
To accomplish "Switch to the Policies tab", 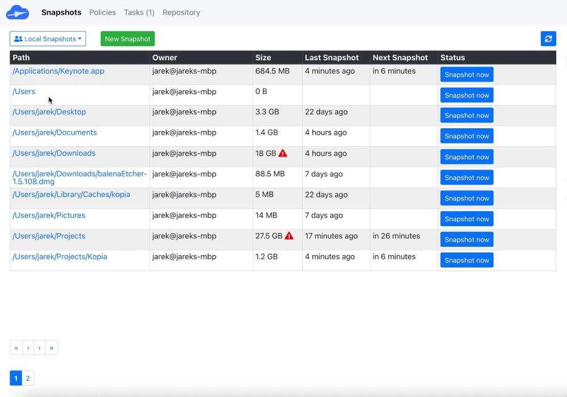I will 102,12.
